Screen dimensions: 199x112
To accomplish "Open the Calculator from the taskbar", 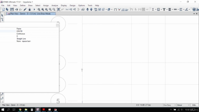I will tap(32, 110).
